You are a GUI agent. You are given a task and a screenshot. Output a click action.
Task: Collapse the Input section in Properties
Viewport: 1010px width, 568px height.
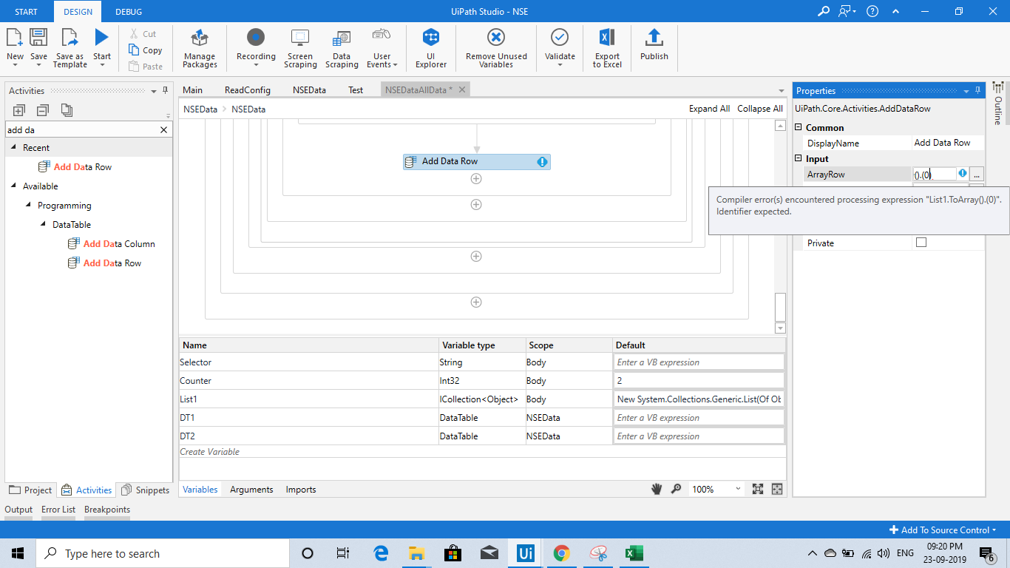[799, 159]
